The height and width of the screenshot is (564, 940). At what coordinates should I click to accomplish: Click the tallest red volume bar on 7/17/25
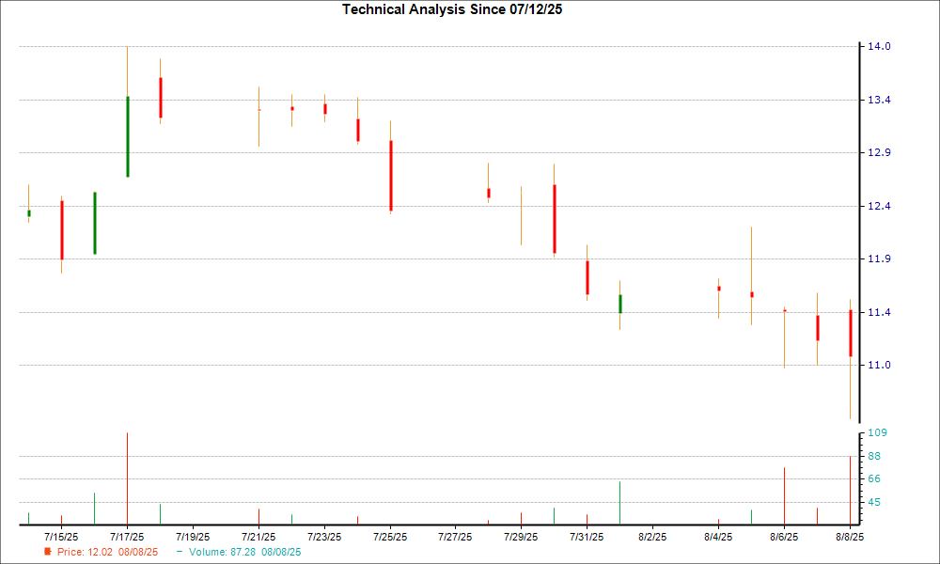coord(127,478)
